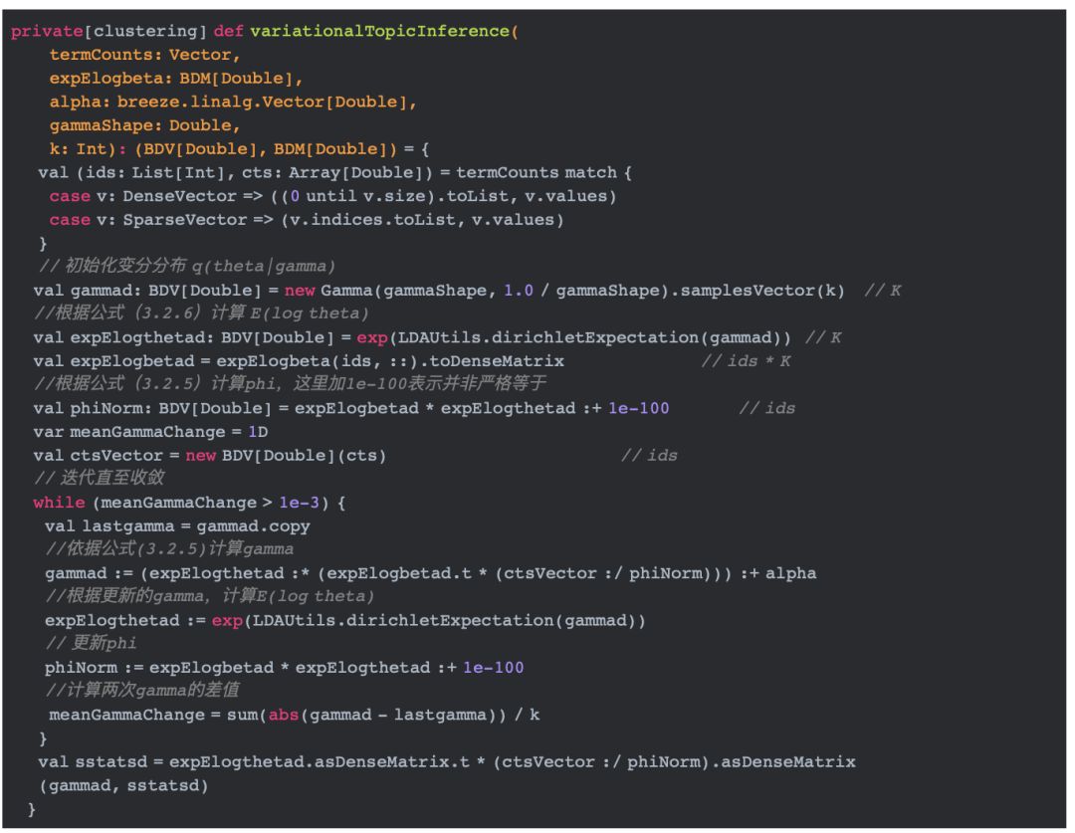Screen dimensions: 1075x833
Task: Click 'val lastgamma = gammad.copy' line
Action: point(177,526)
